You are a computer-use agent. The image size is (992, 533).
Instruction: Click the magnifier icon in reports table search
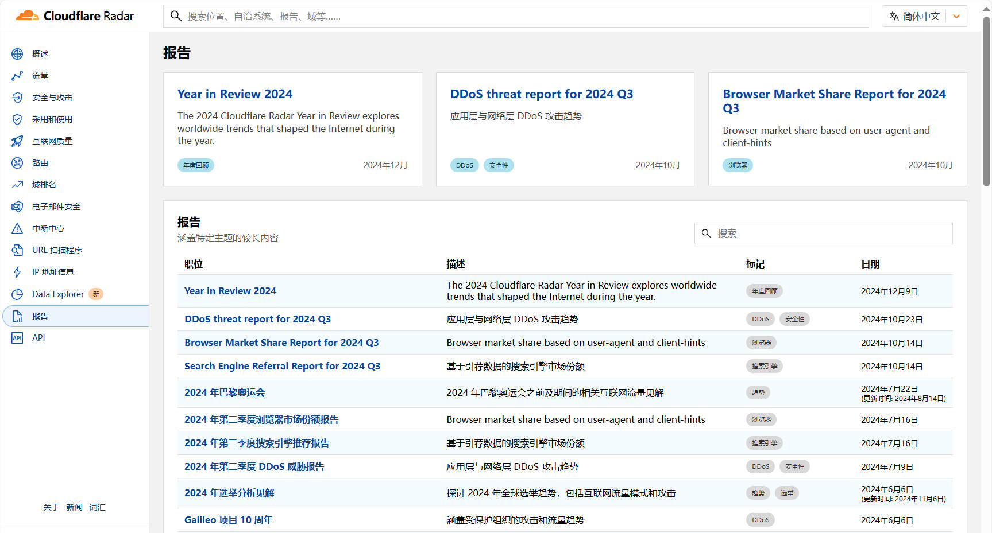(707, 234)
